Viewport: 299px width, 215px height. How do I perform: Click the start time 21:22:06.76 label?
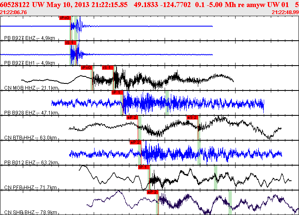pyautogui.click(x=13, y=12)
